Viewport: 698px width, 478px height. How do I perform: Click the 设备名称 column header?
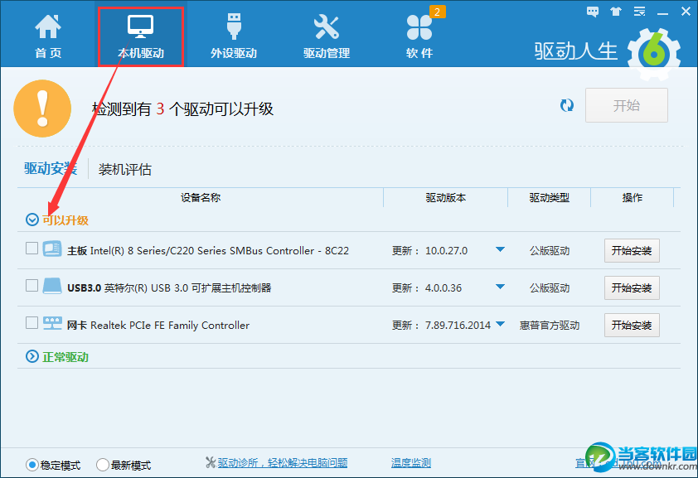coord(201,197)
